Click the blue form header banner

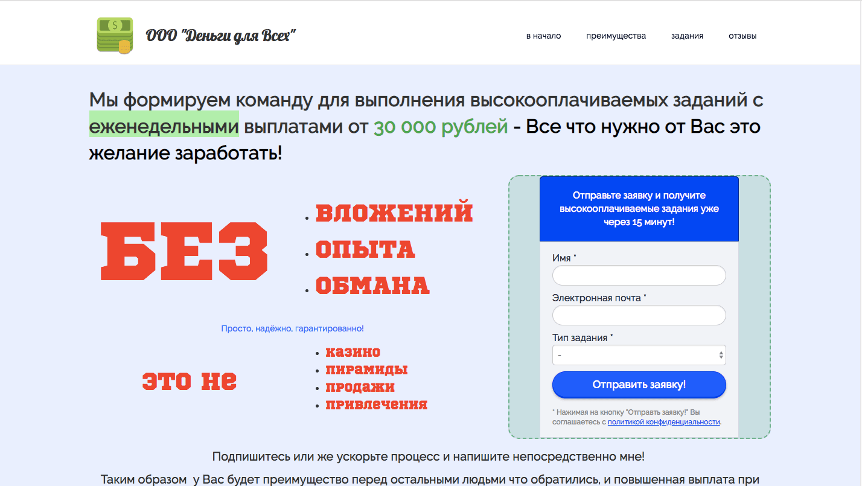(x=638, y=208)
